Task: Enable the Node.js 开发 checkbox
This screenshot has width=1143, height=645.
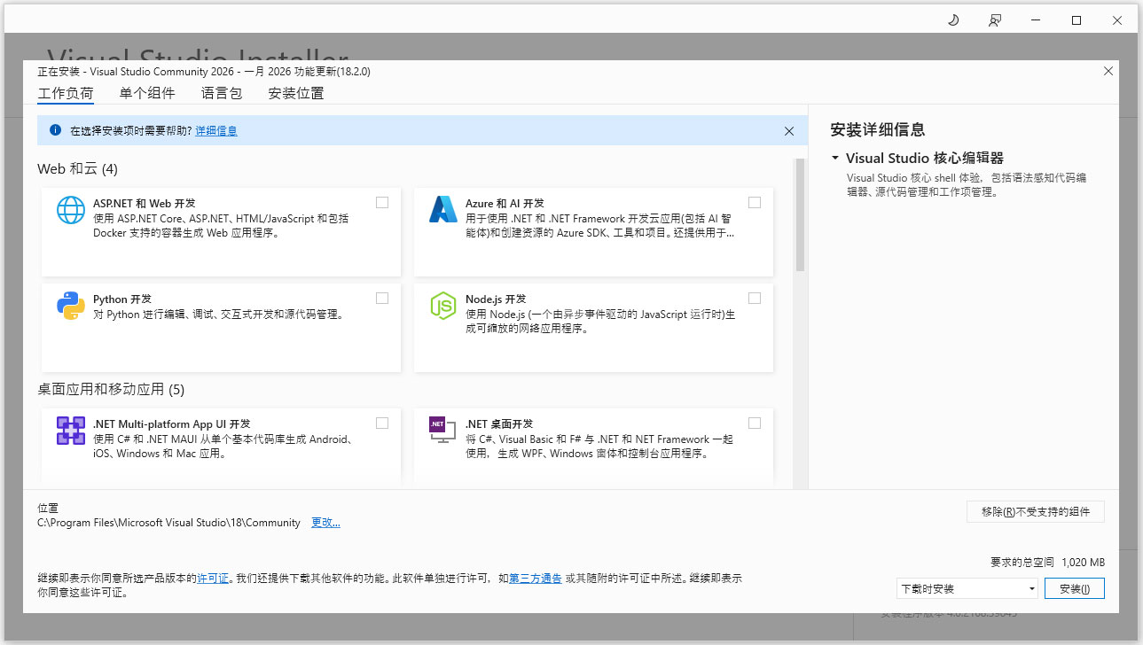Action: click(x=755, y=299)
